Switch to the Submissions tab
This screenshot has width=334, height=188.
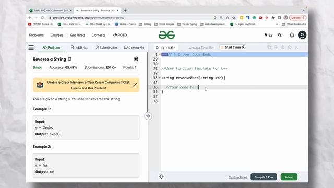click(x=106, y=48)
